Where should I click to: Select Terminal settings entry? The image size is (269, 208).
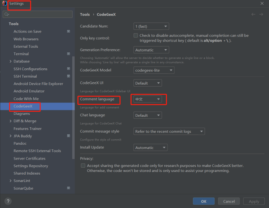point(21,54)
